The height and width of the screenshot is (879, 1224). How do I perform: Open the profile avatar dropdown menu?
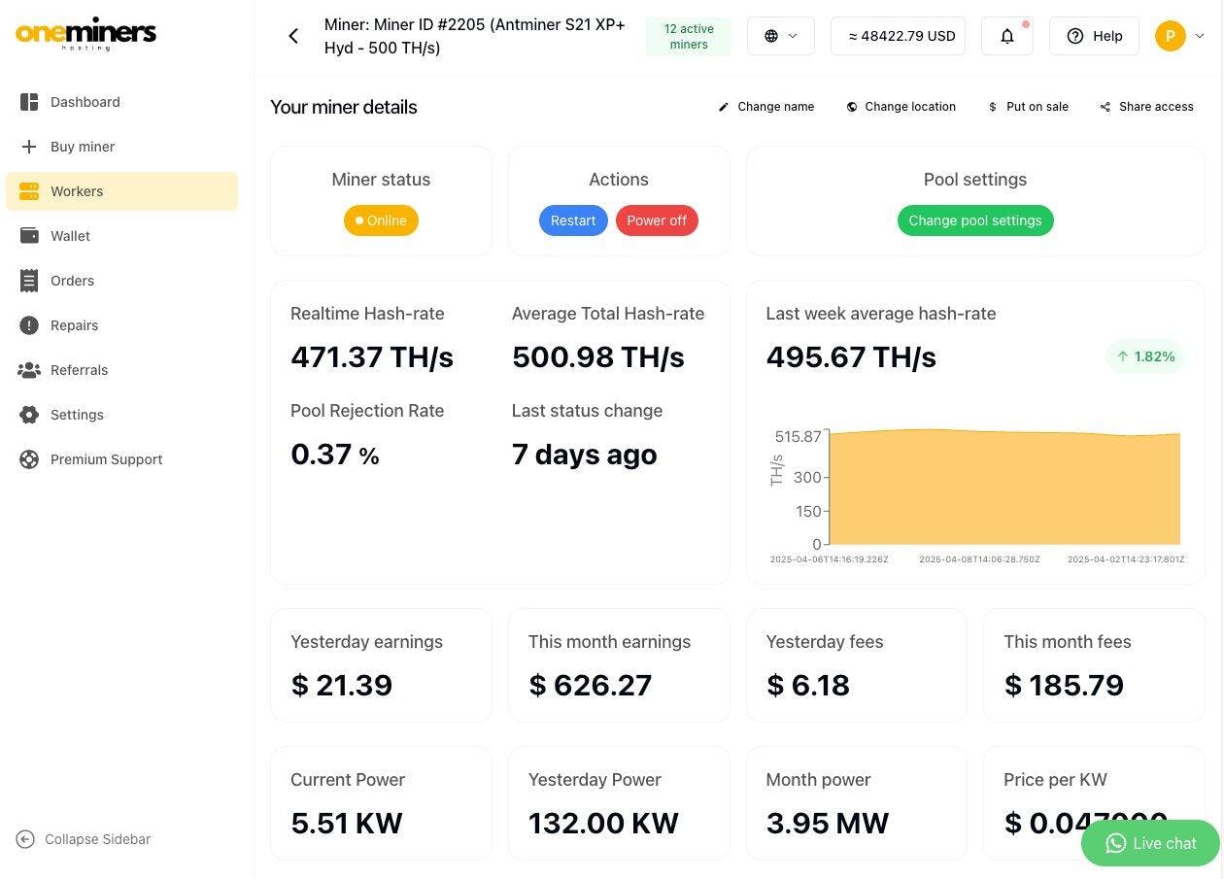pyautogui.click(x=1179, y=36)
